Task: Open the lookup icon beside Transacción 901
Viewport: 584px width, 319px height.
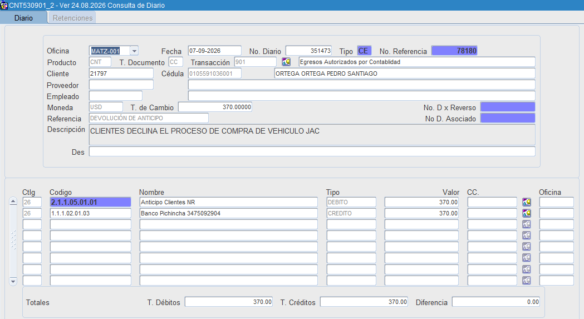Action: click(x=286, y=62)
